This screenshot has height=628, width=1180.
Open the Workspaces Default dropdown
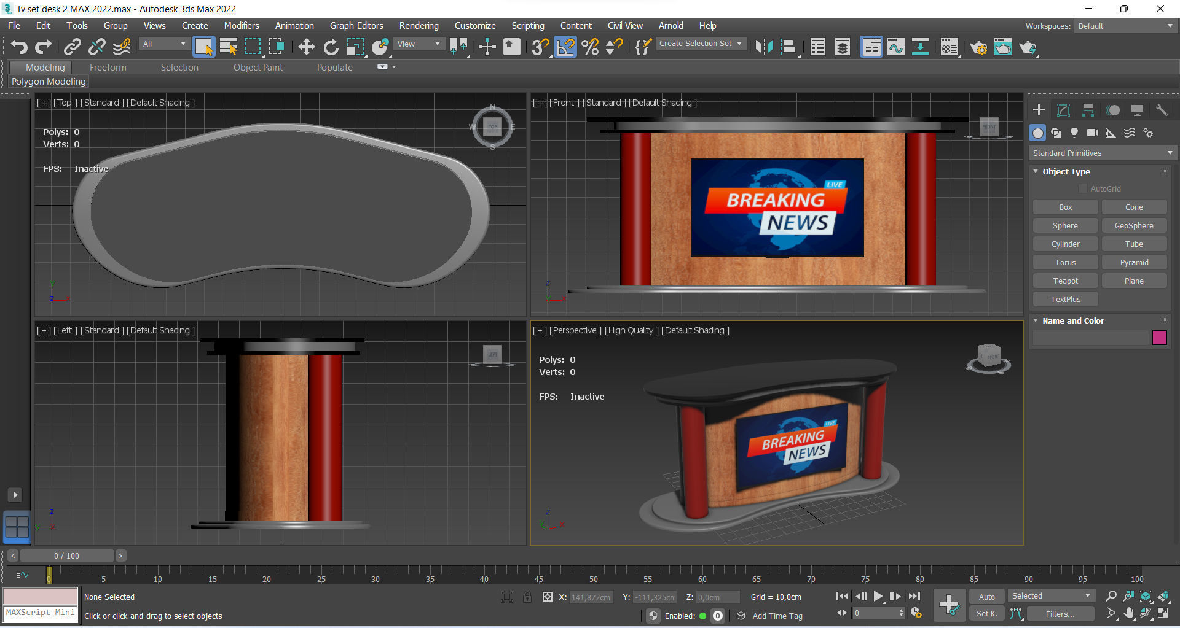pyautogui.click(x=1125, y=26)
